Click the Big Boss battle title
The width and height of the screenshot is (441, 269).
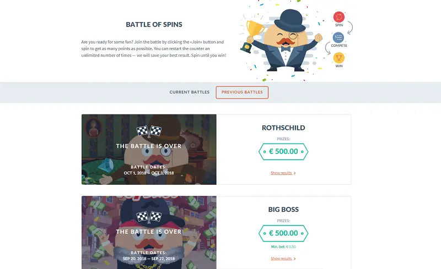[x=283, y=210]
